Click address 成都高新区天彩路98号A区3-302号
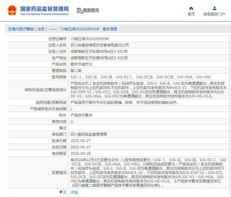 click(99, 52)
